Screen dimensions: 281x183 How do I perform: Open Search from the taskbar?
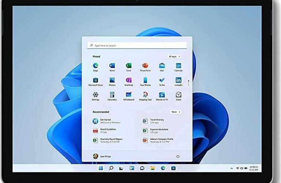(x=111, y=168)
